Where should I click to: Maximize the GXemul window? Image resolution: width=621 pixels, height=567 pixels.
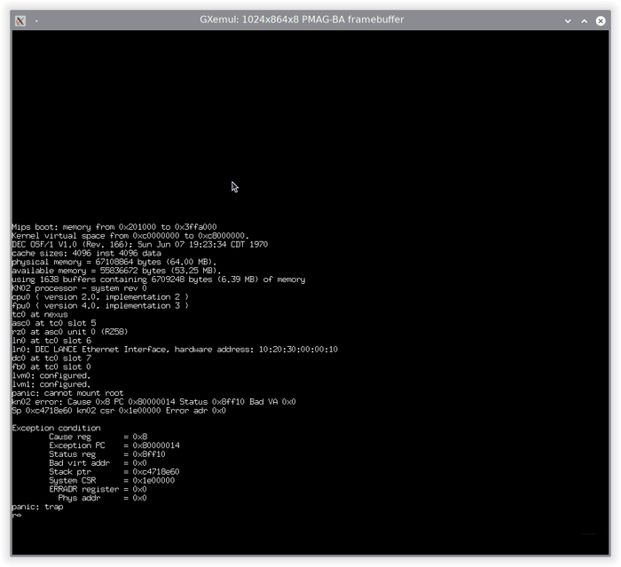coord(584,20)
